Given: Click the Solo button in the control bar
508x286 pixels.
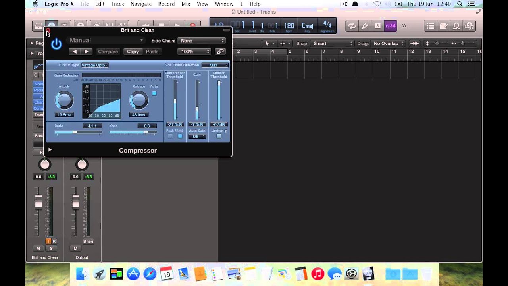Looking at the screenshot, I should [377, 26].
